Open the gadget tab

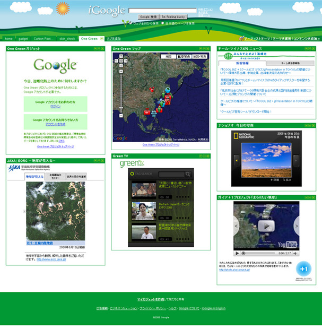(23, 39)
